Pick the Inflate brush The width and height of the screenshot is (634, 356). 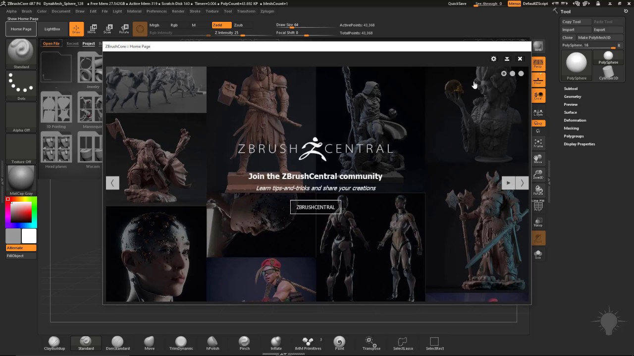click(x=276, y=342)
